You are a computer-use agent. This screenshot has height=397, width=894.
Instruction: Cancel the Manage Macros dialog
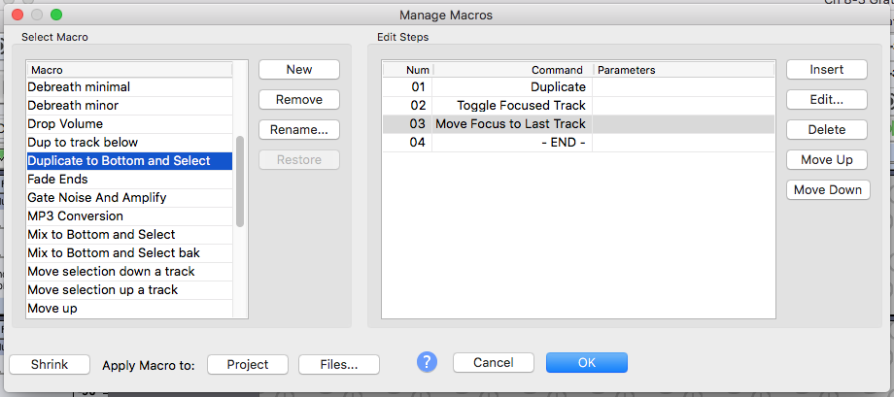(494, 363)
